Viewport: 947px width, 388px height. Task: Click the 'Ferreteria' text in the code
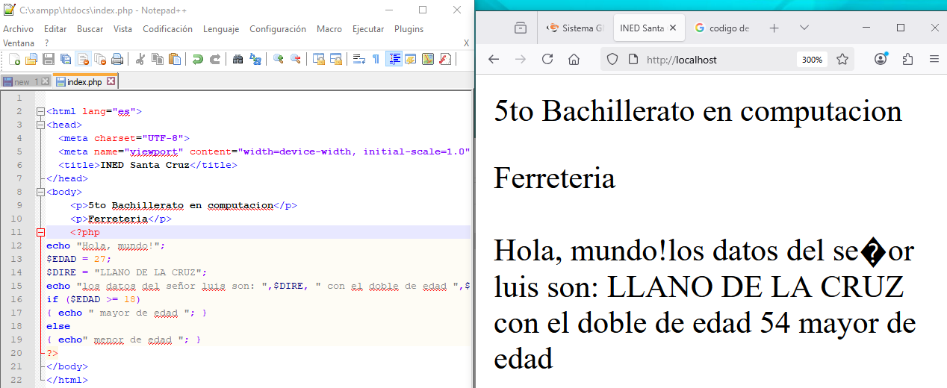click(117, 219)
